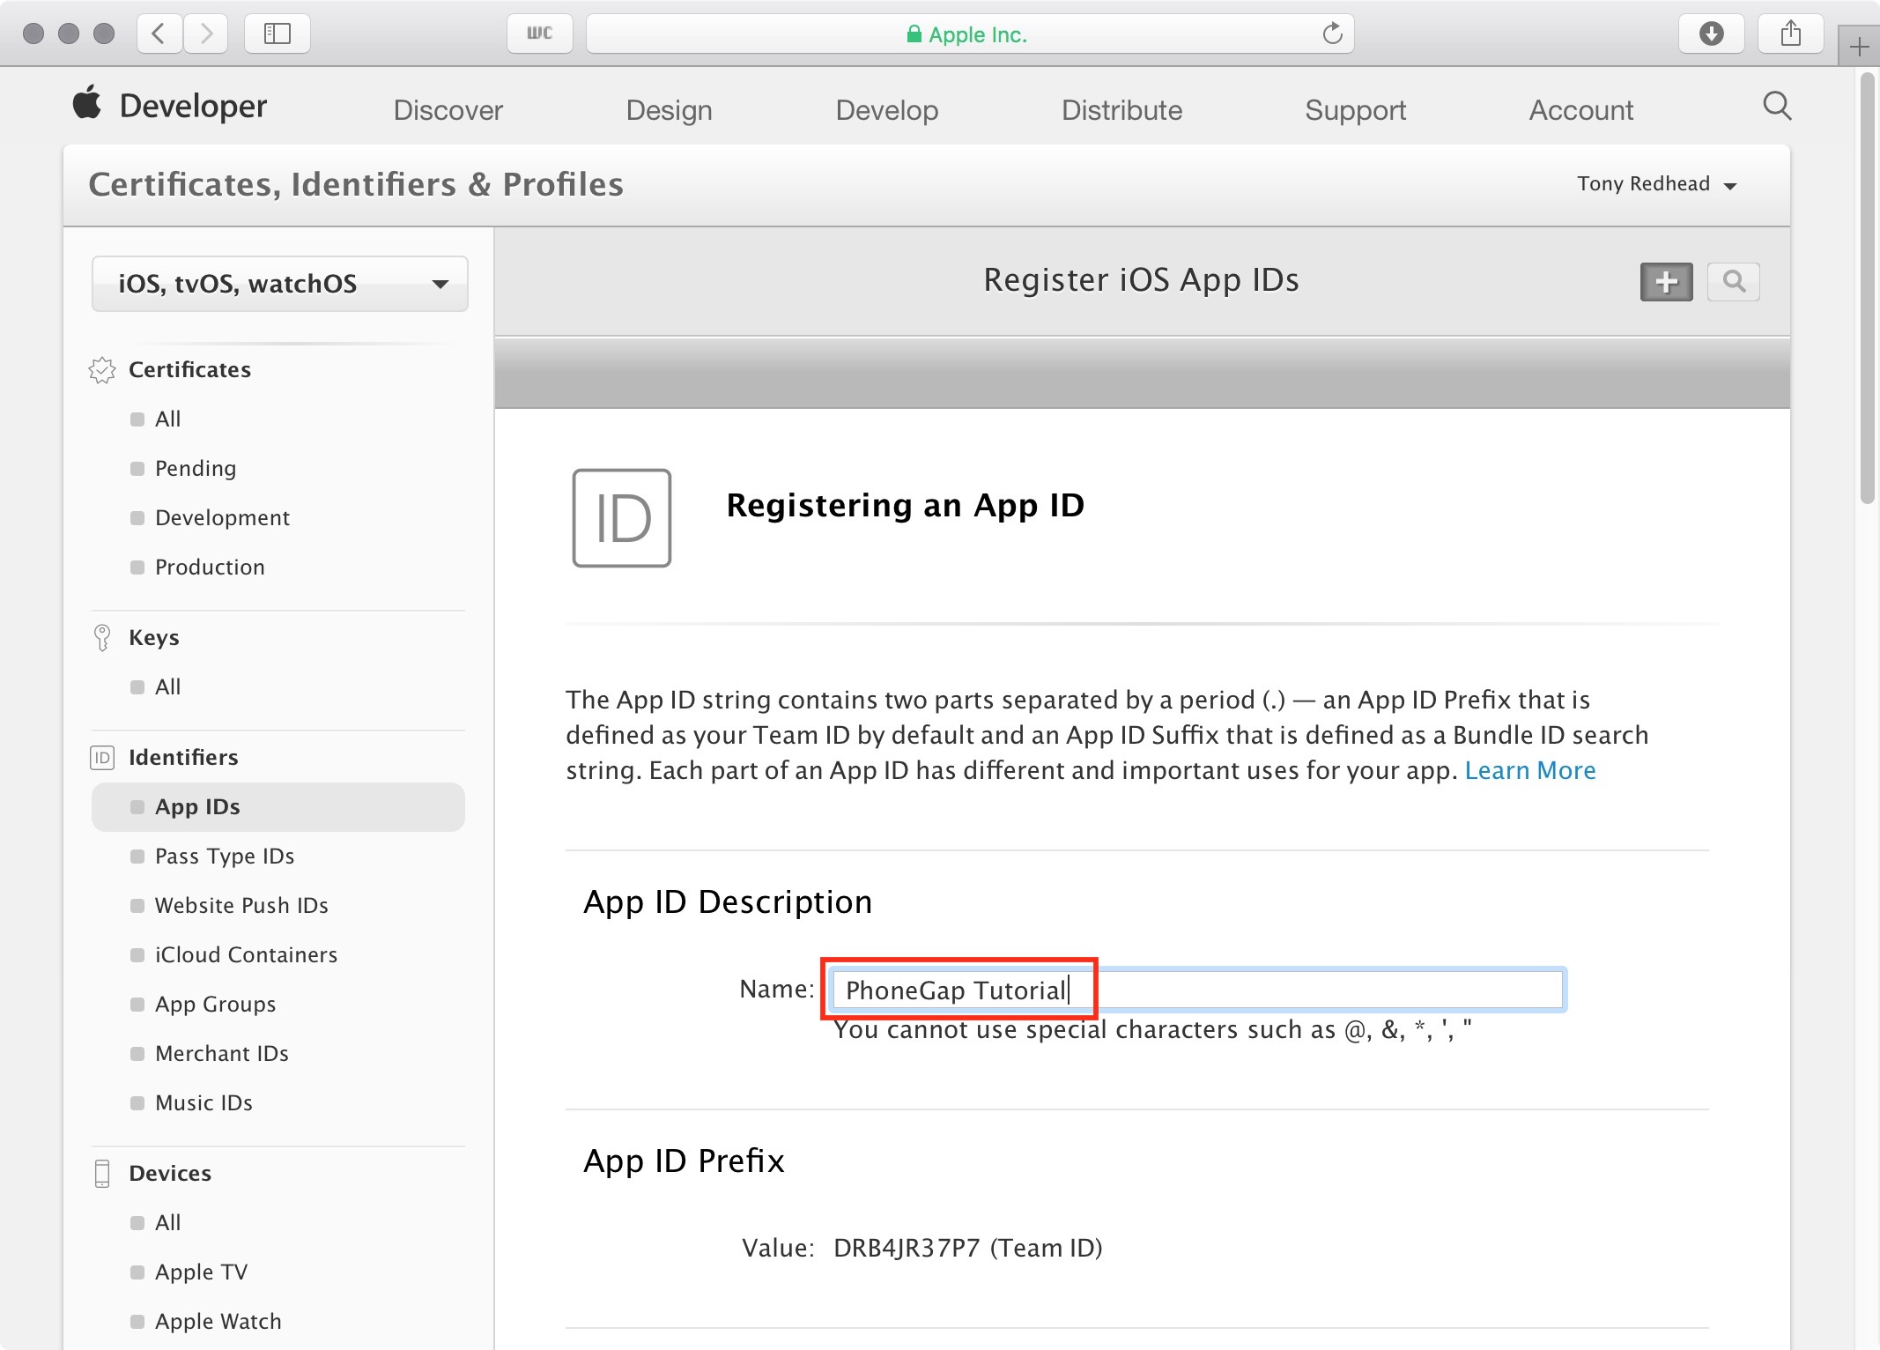1880x1350 pixels.
Task: Click the Keys key icon in sidebar
Action: point(102,637)
